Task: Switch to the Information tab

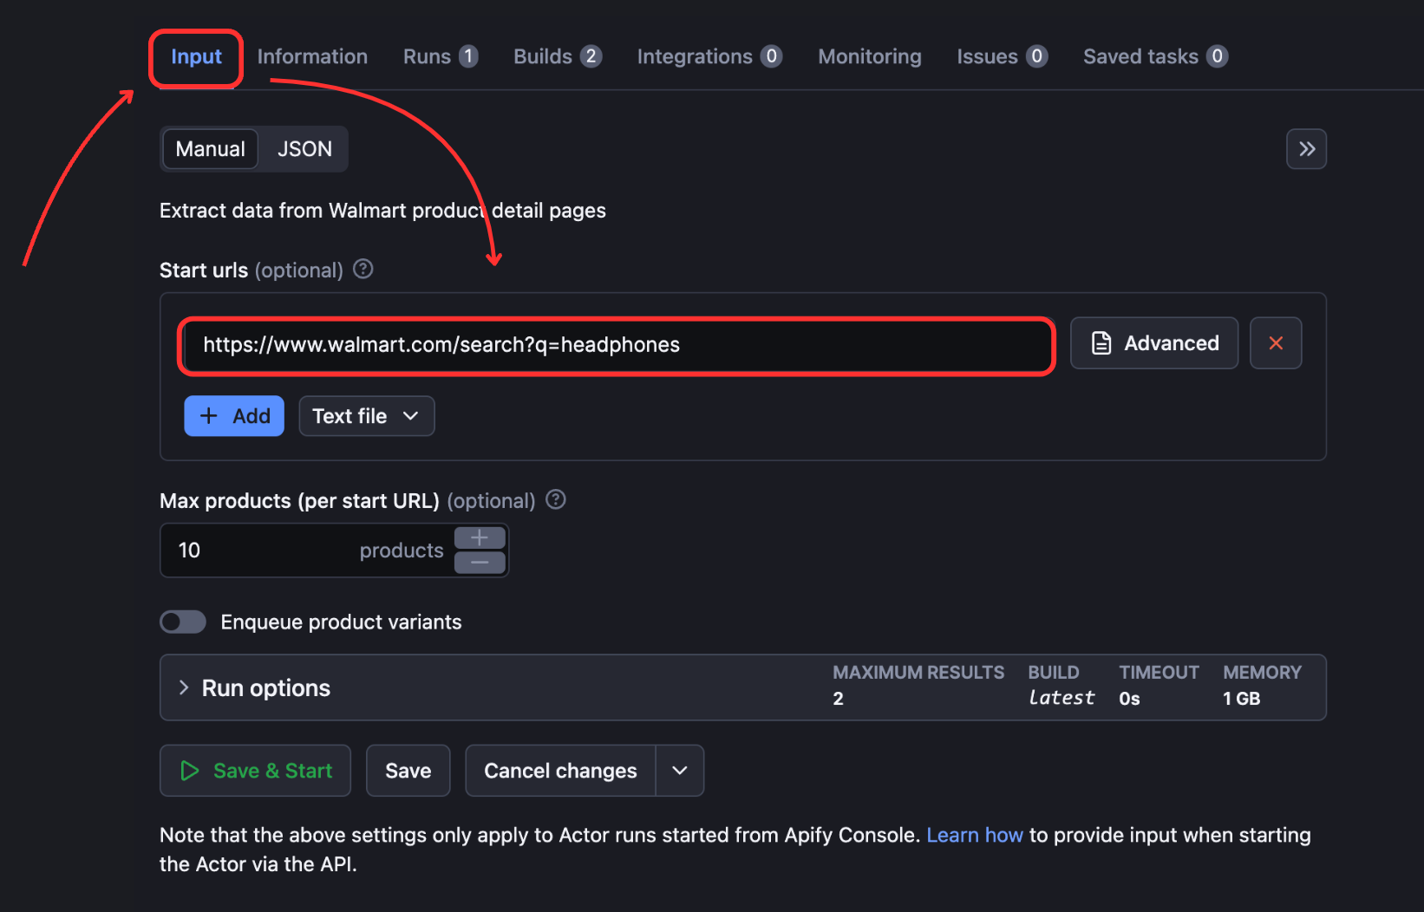Action: click(311, 55)
